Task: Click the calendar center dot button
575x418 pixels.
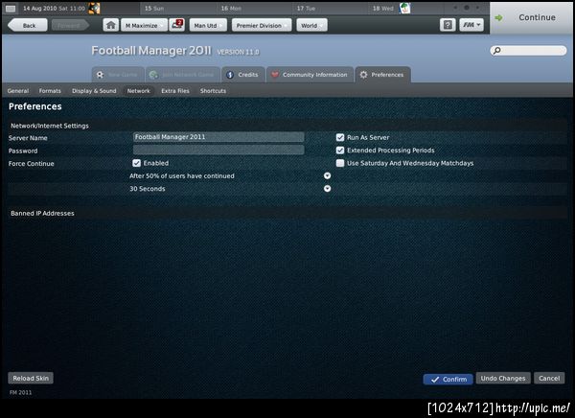Action: tap(467, 8)
